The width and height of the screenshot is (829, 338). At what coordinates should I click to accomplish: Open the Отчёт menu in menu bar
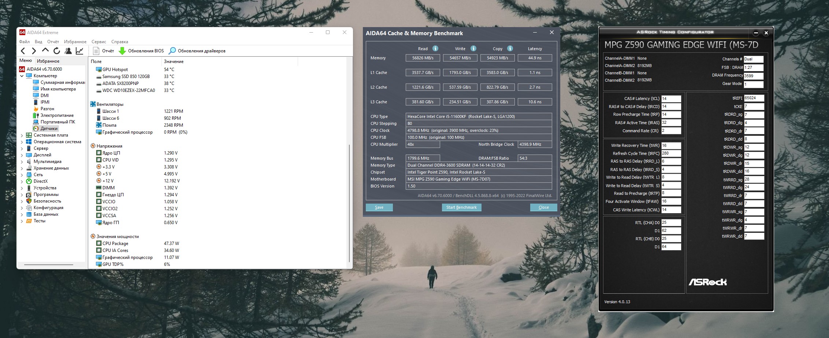click(x=53, y=42)
